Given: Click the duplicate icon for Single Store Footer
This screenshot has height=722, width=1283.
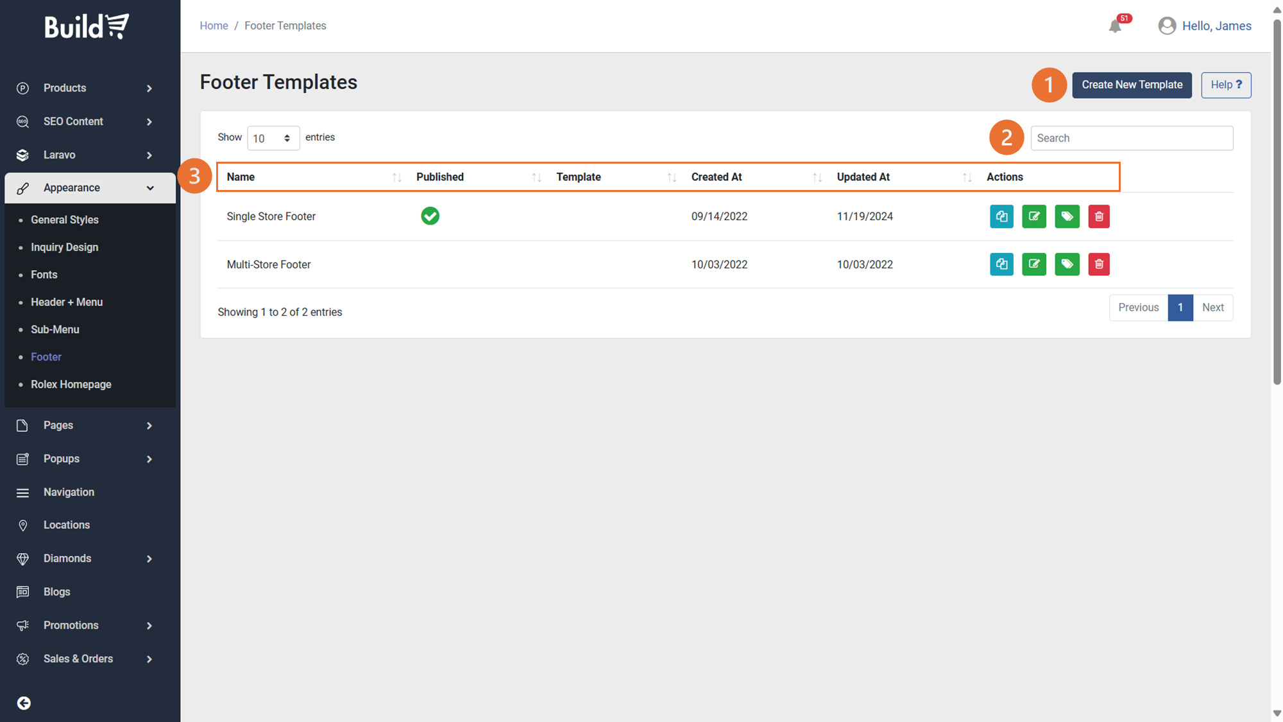Looking at the screenshot, I should (x=1001, y=216).
